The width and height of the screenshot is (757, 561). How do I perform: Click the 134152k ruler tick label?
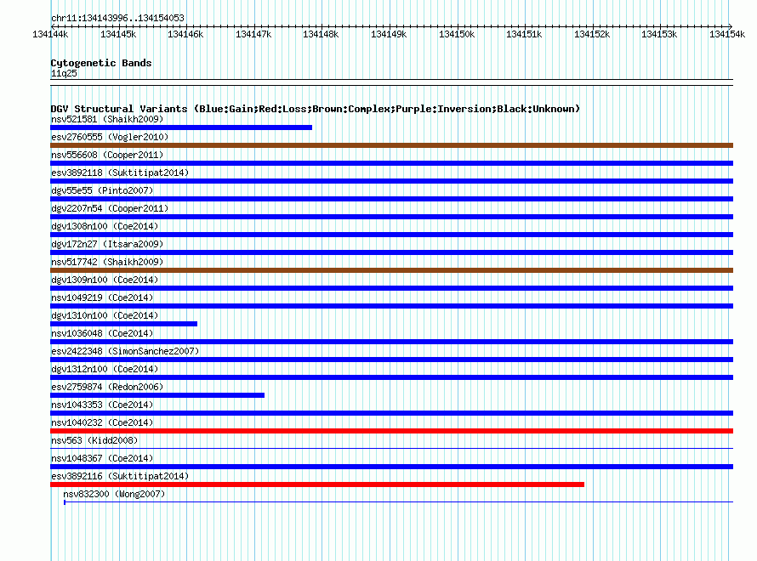592,34
